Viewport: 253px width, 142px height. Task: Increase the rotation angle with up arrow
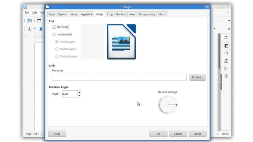(79, 92)
